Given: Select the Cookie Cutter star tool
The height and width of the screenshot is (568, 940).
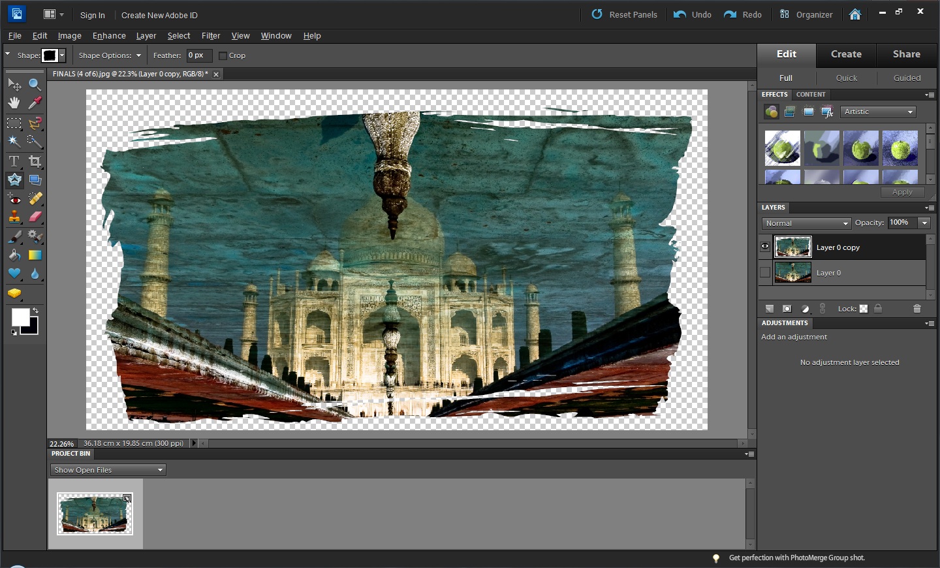Looking at the screenshot, I should [14, 180].
